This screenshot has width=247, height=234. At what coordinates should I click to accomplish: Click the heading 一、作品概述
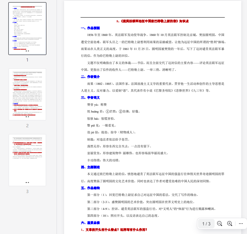(90, 28)
